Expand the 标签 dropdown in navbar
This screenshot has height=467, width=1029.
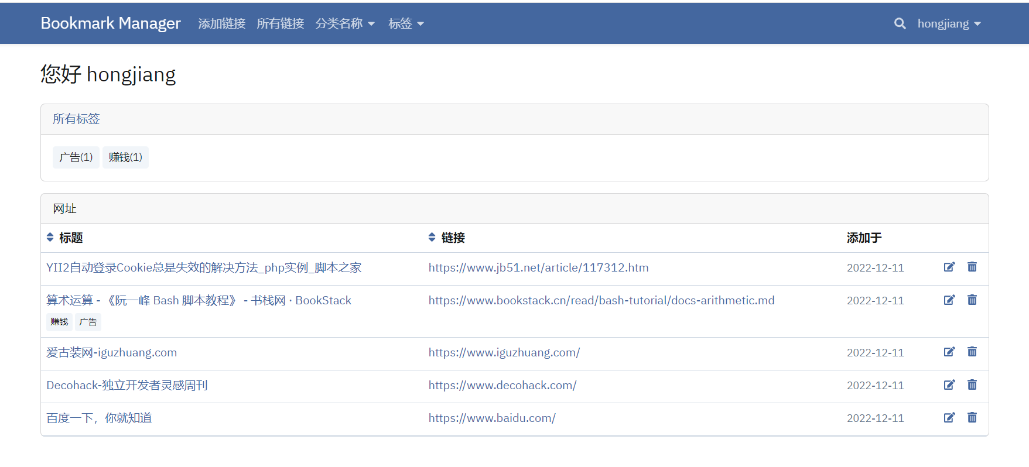406,23
